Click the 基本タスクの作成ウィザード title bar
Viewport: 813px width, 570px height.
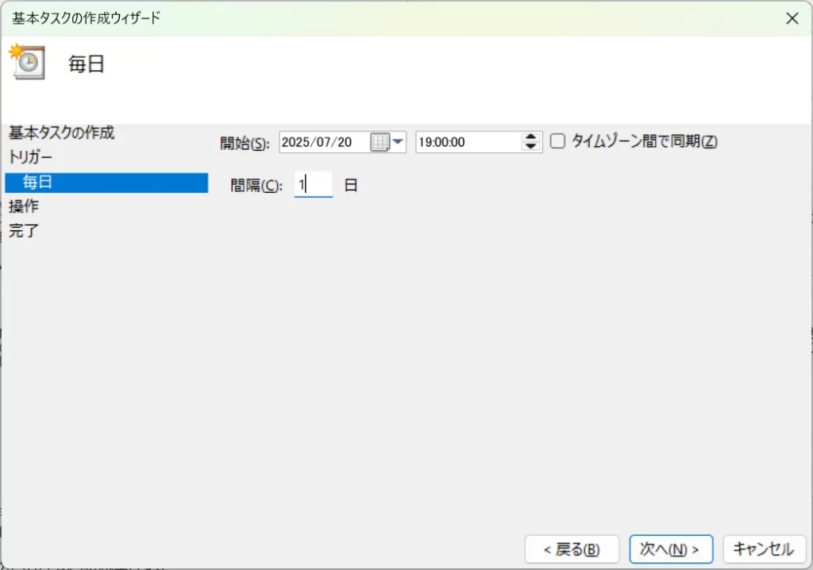(318, 18)
